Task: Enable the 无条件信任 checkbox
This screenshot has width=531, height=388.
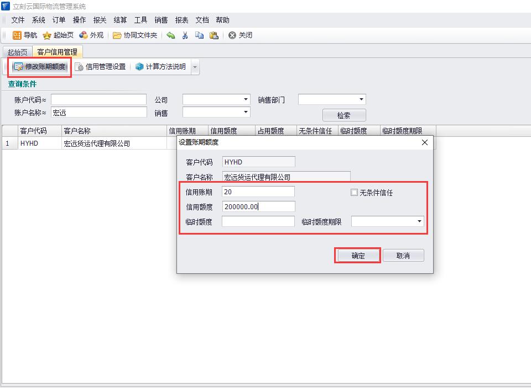Action: [x=355, y=193]
